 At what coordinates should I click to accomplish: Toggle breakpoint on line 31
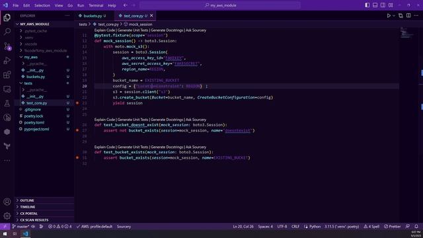[x=77, y=157]
